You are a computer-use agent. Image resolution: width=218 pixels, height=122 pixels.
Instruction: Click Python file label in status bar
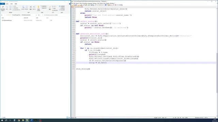(74, 118)
